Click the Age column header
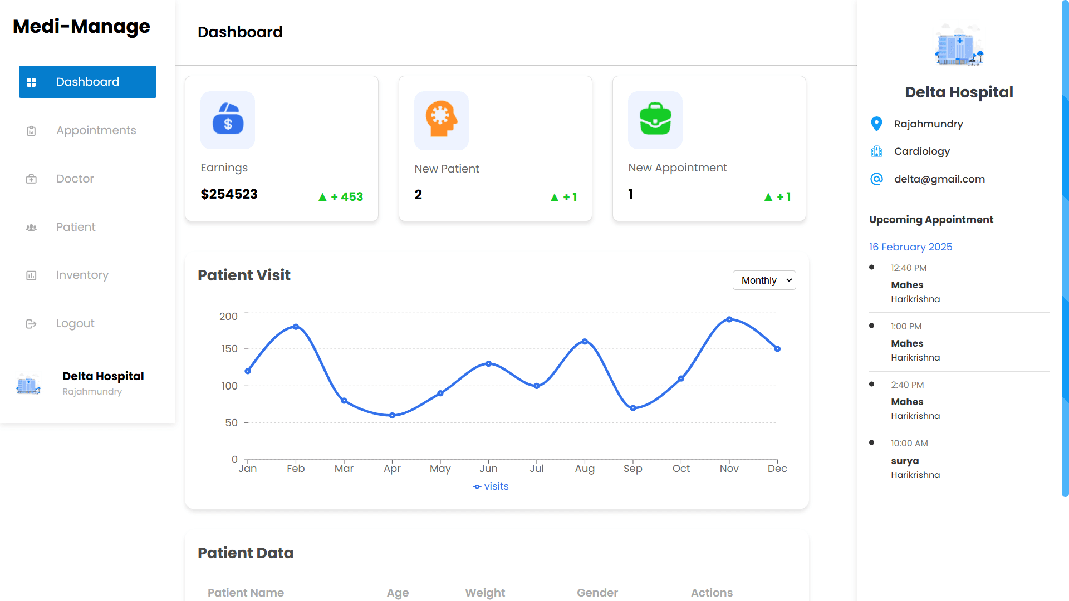This screenshot has height=601, width=1069. [x=398, y=593]
